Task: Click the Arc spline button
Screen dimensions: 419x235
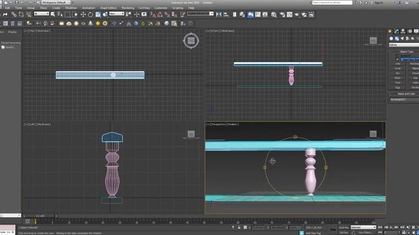Action: [x=397, y=73]
